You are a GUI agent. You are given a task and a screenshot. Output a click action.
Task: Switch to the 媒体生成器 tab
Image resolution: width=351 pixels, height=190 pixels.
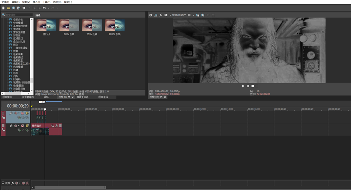tap(82, 97)
